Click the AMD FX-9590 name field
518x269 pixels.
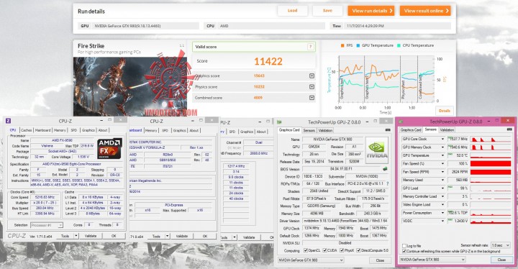pos(62,140)
